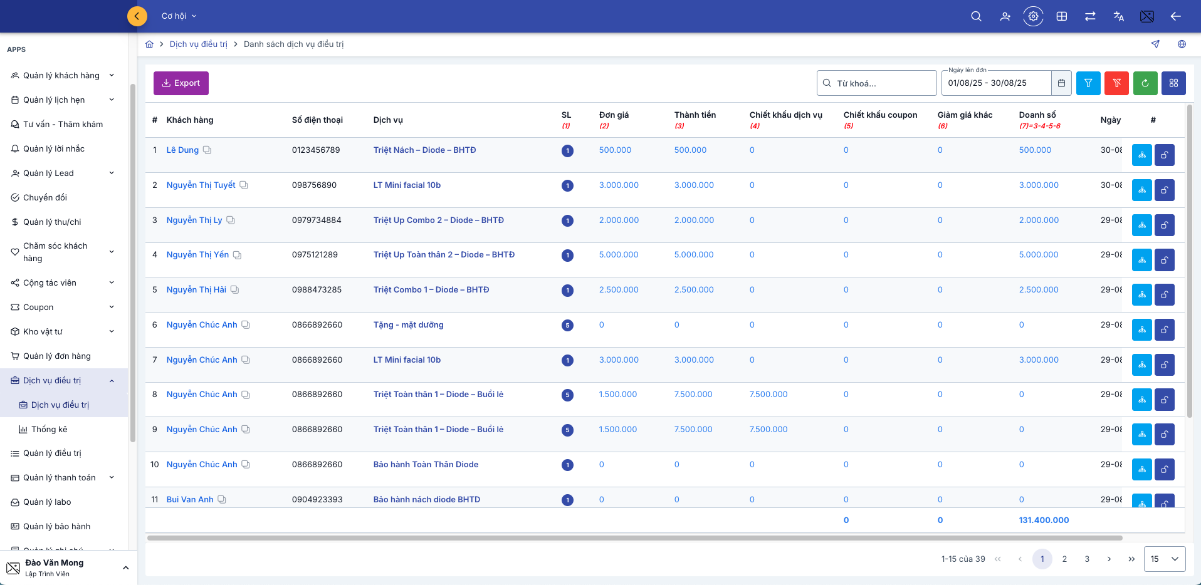Click the calendar icon in date field
This screenshot has width=1201, height=585.
(1061, 83)
